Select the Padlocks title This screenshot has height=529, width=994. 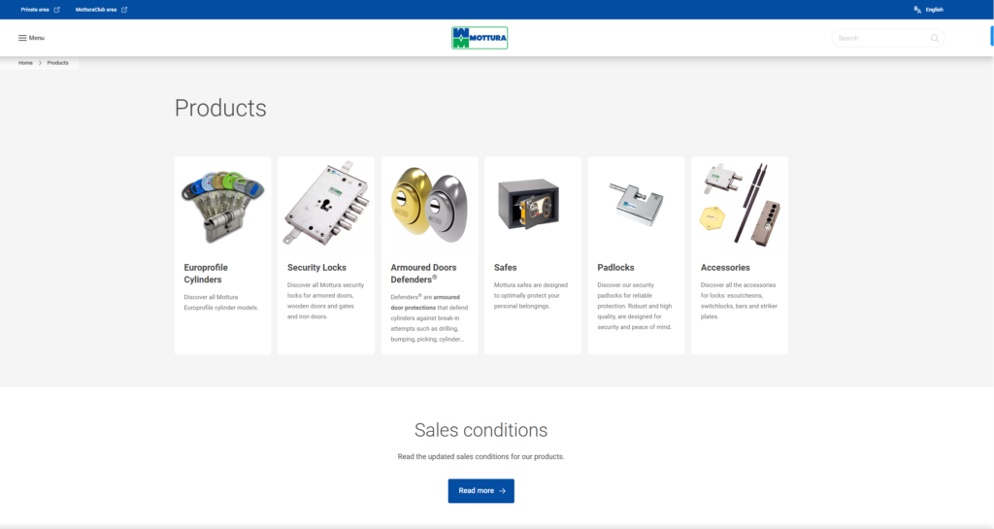[x=615, y=267]
